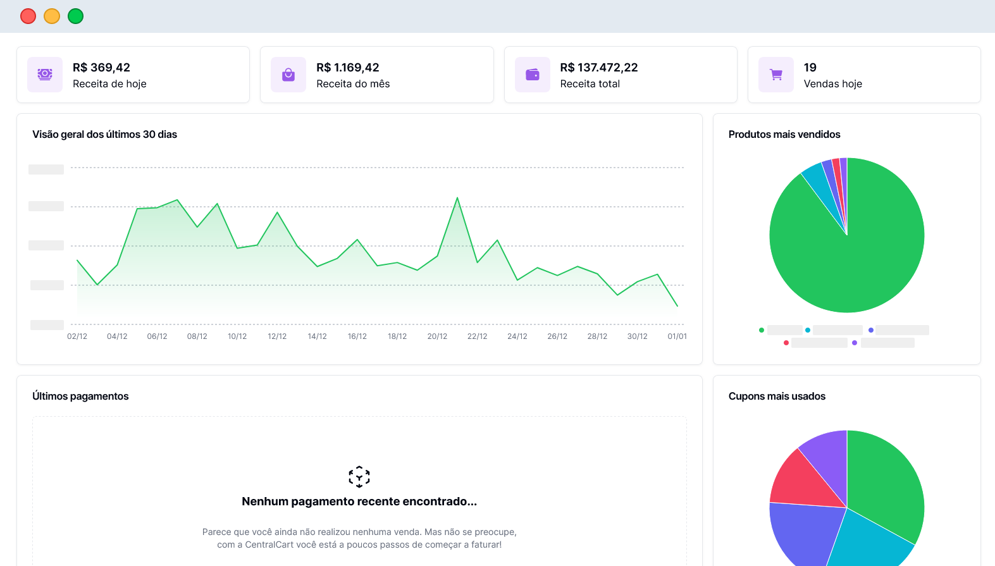Click the Vendas hoje label
995x566 pixels.
point(833,84)
